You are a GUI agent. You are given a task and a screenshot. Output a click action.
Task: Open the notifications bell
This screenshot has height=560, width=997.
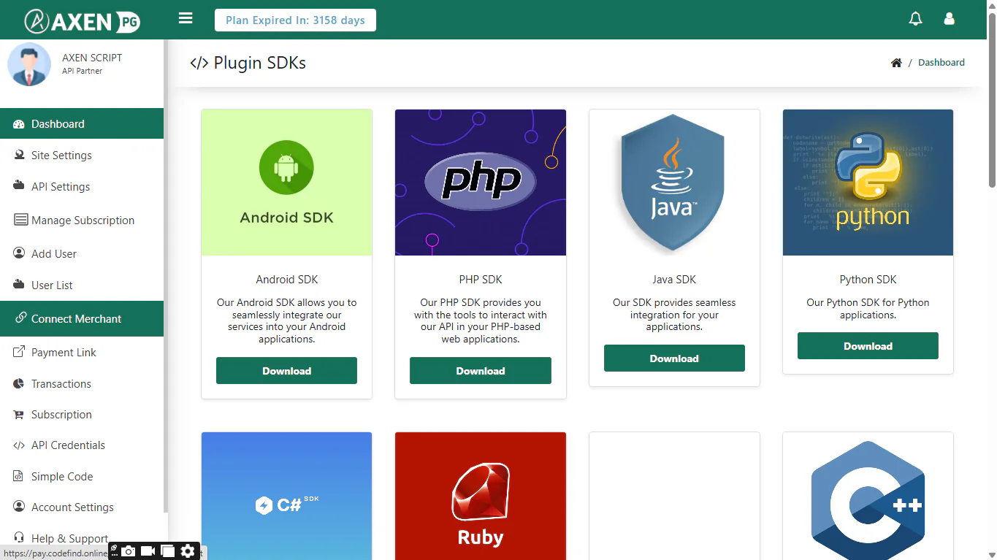point(915,19)
